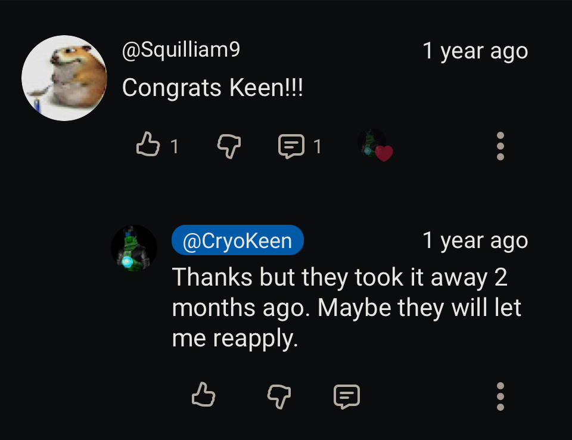Image resolution: width=572 pixels, height=440 pixels.
Task: Reply to Squilliam9's comment
Action: tap(291, 146)
